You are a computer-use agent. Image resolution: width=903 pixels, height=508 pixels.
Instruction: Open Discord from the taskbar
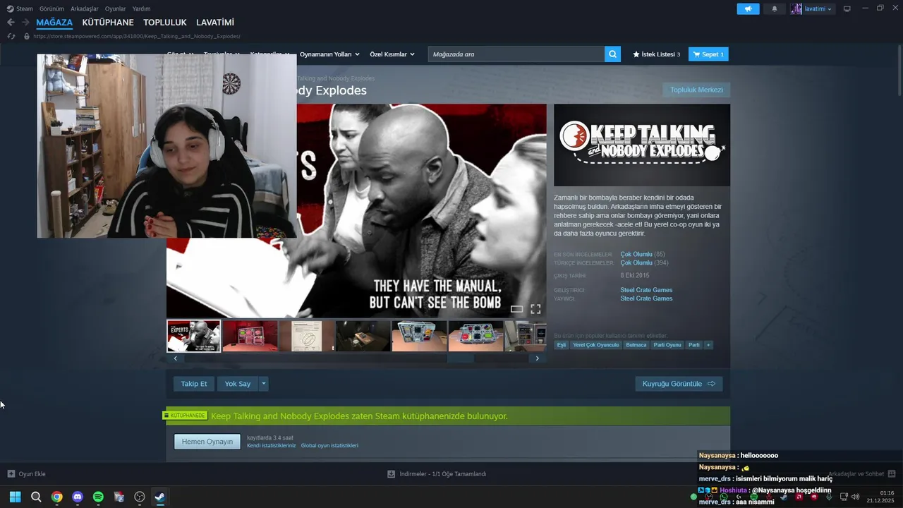click(x=78, y=497)
